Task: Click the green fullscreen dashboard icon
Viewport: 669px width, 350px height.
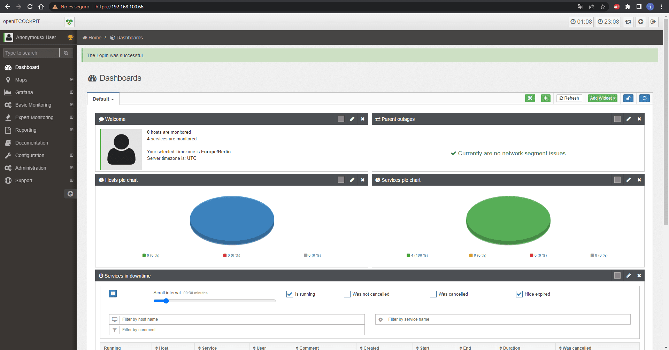Action: pyautogui.click(x=530, y=98)
